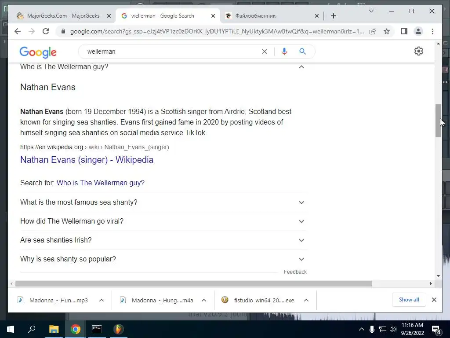Open the volume tray icon
Image resolution: width=450 pixels, height=338 pixels.
(393, 329)
